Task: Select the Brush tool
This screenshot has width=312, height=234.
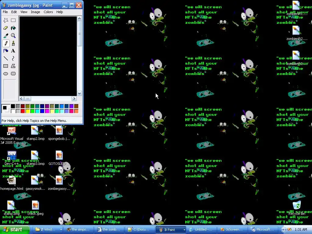Action: (13, 43)
